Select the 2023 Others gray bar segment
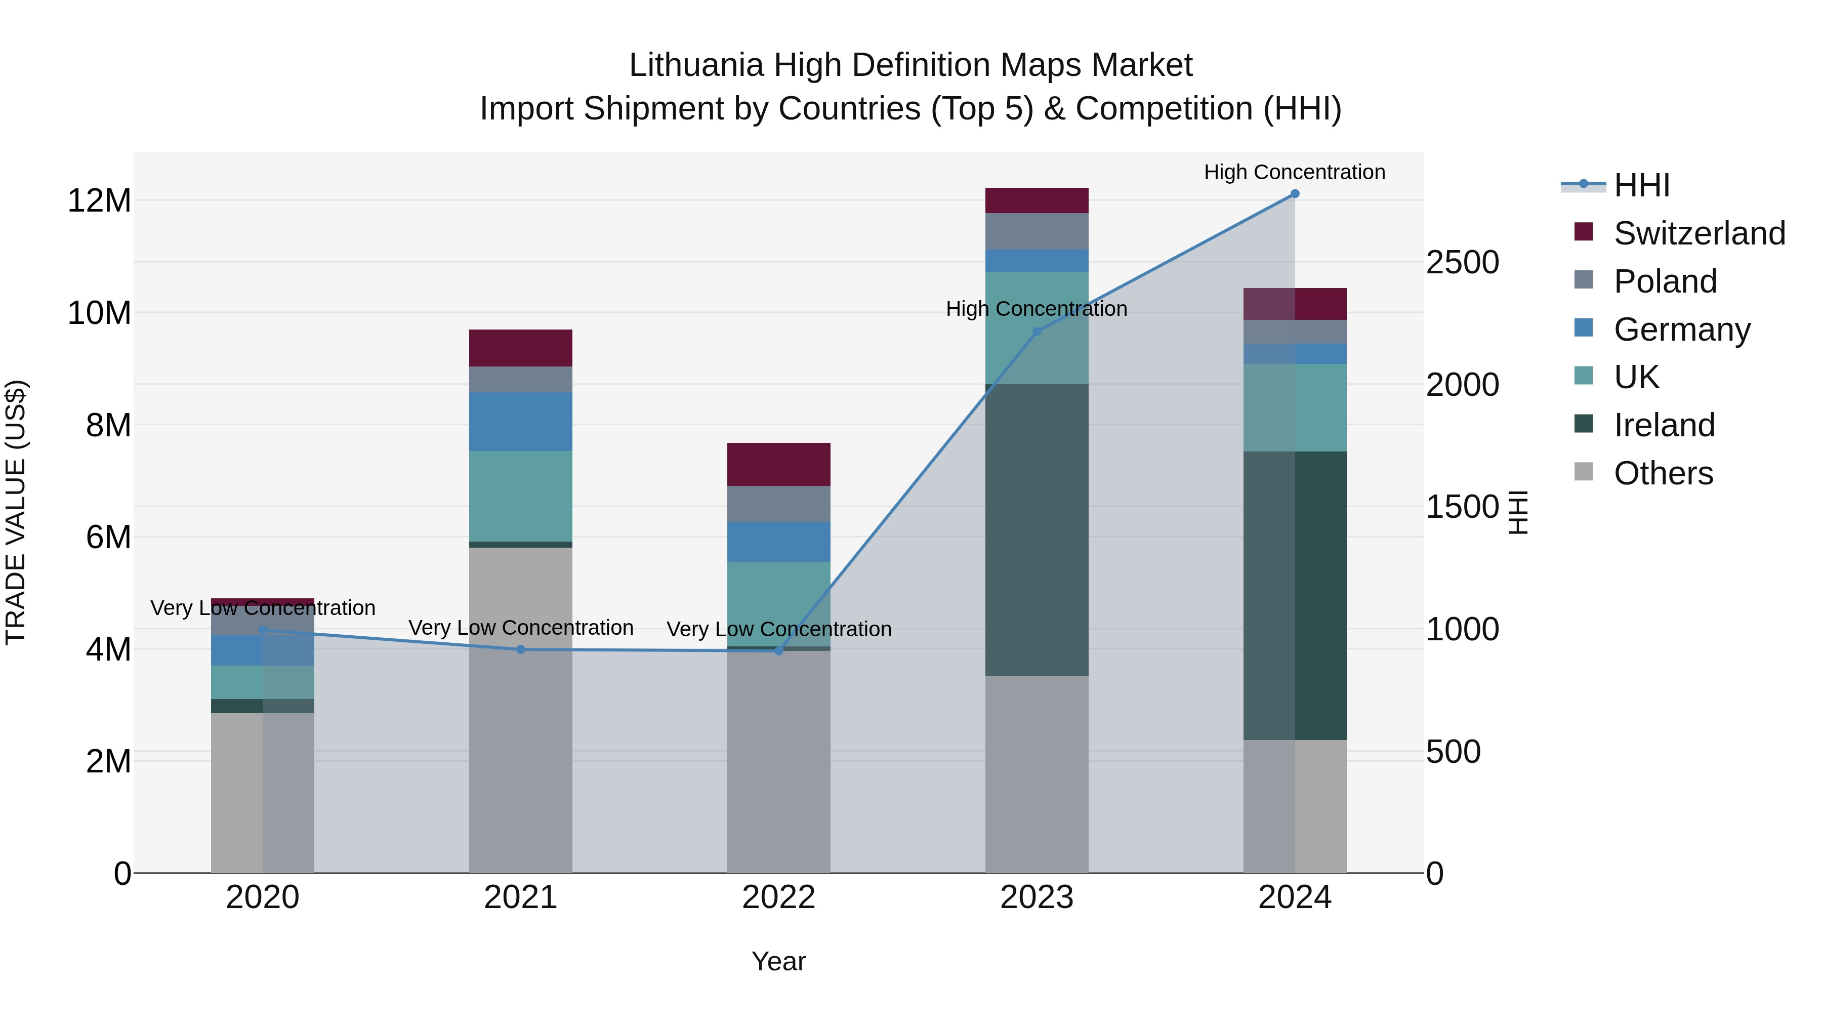1822x1025 pixels. (1037, 774)
